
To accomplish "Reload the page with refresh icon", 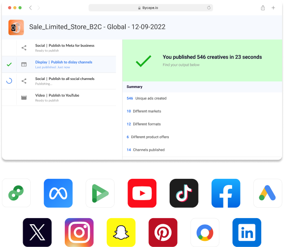I will [x=209, y=8].
